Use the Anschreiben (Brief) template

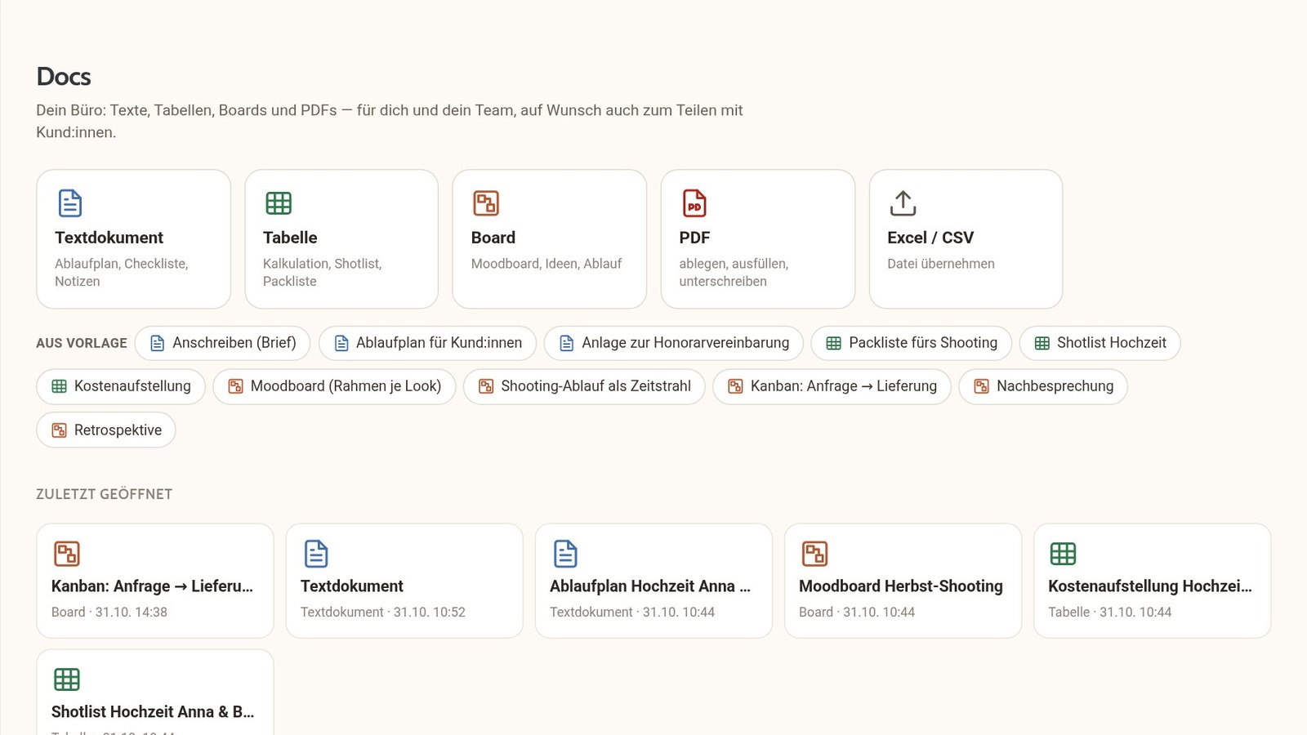[222, 343]
